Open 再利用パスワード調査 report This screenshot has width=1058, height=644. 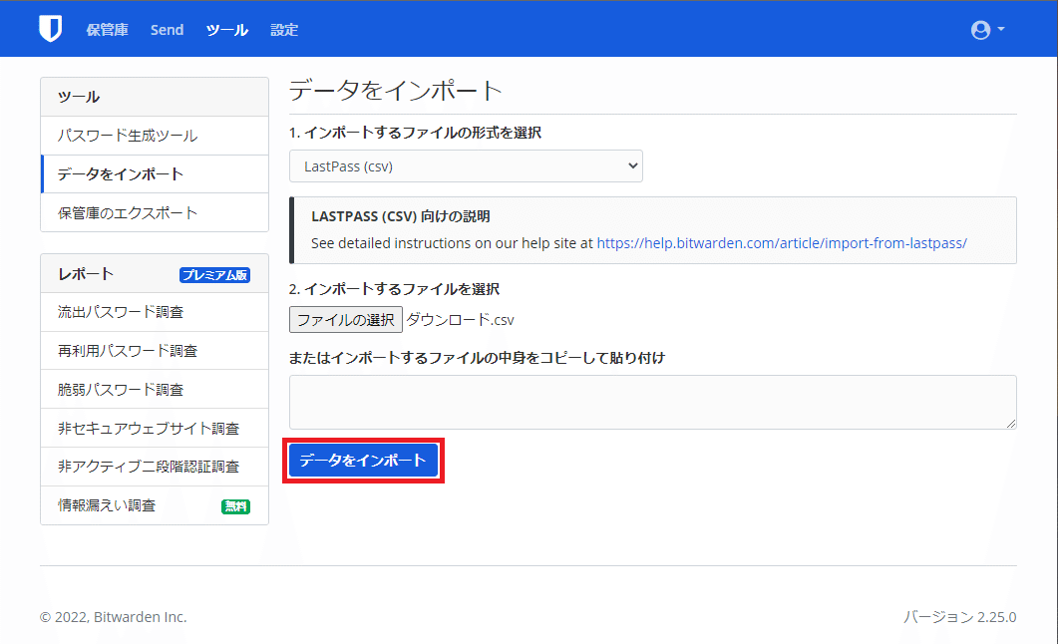(155, 351)
